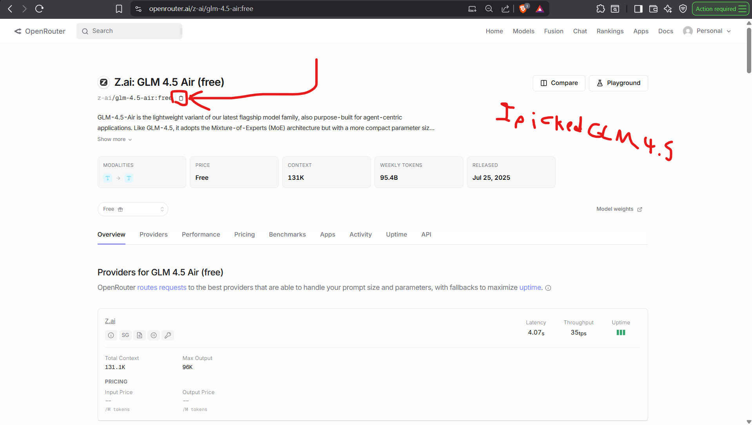This screenshot has height=425, width=752.
Task: Open site settings icon in address bar
Action: [138, 9]
